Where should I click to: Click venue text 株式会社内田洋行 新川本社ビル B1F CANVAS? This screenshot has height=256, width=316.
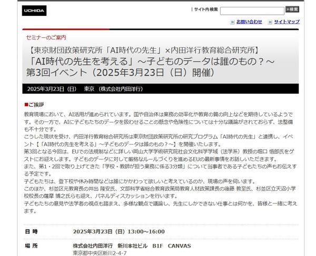(132, 246)
